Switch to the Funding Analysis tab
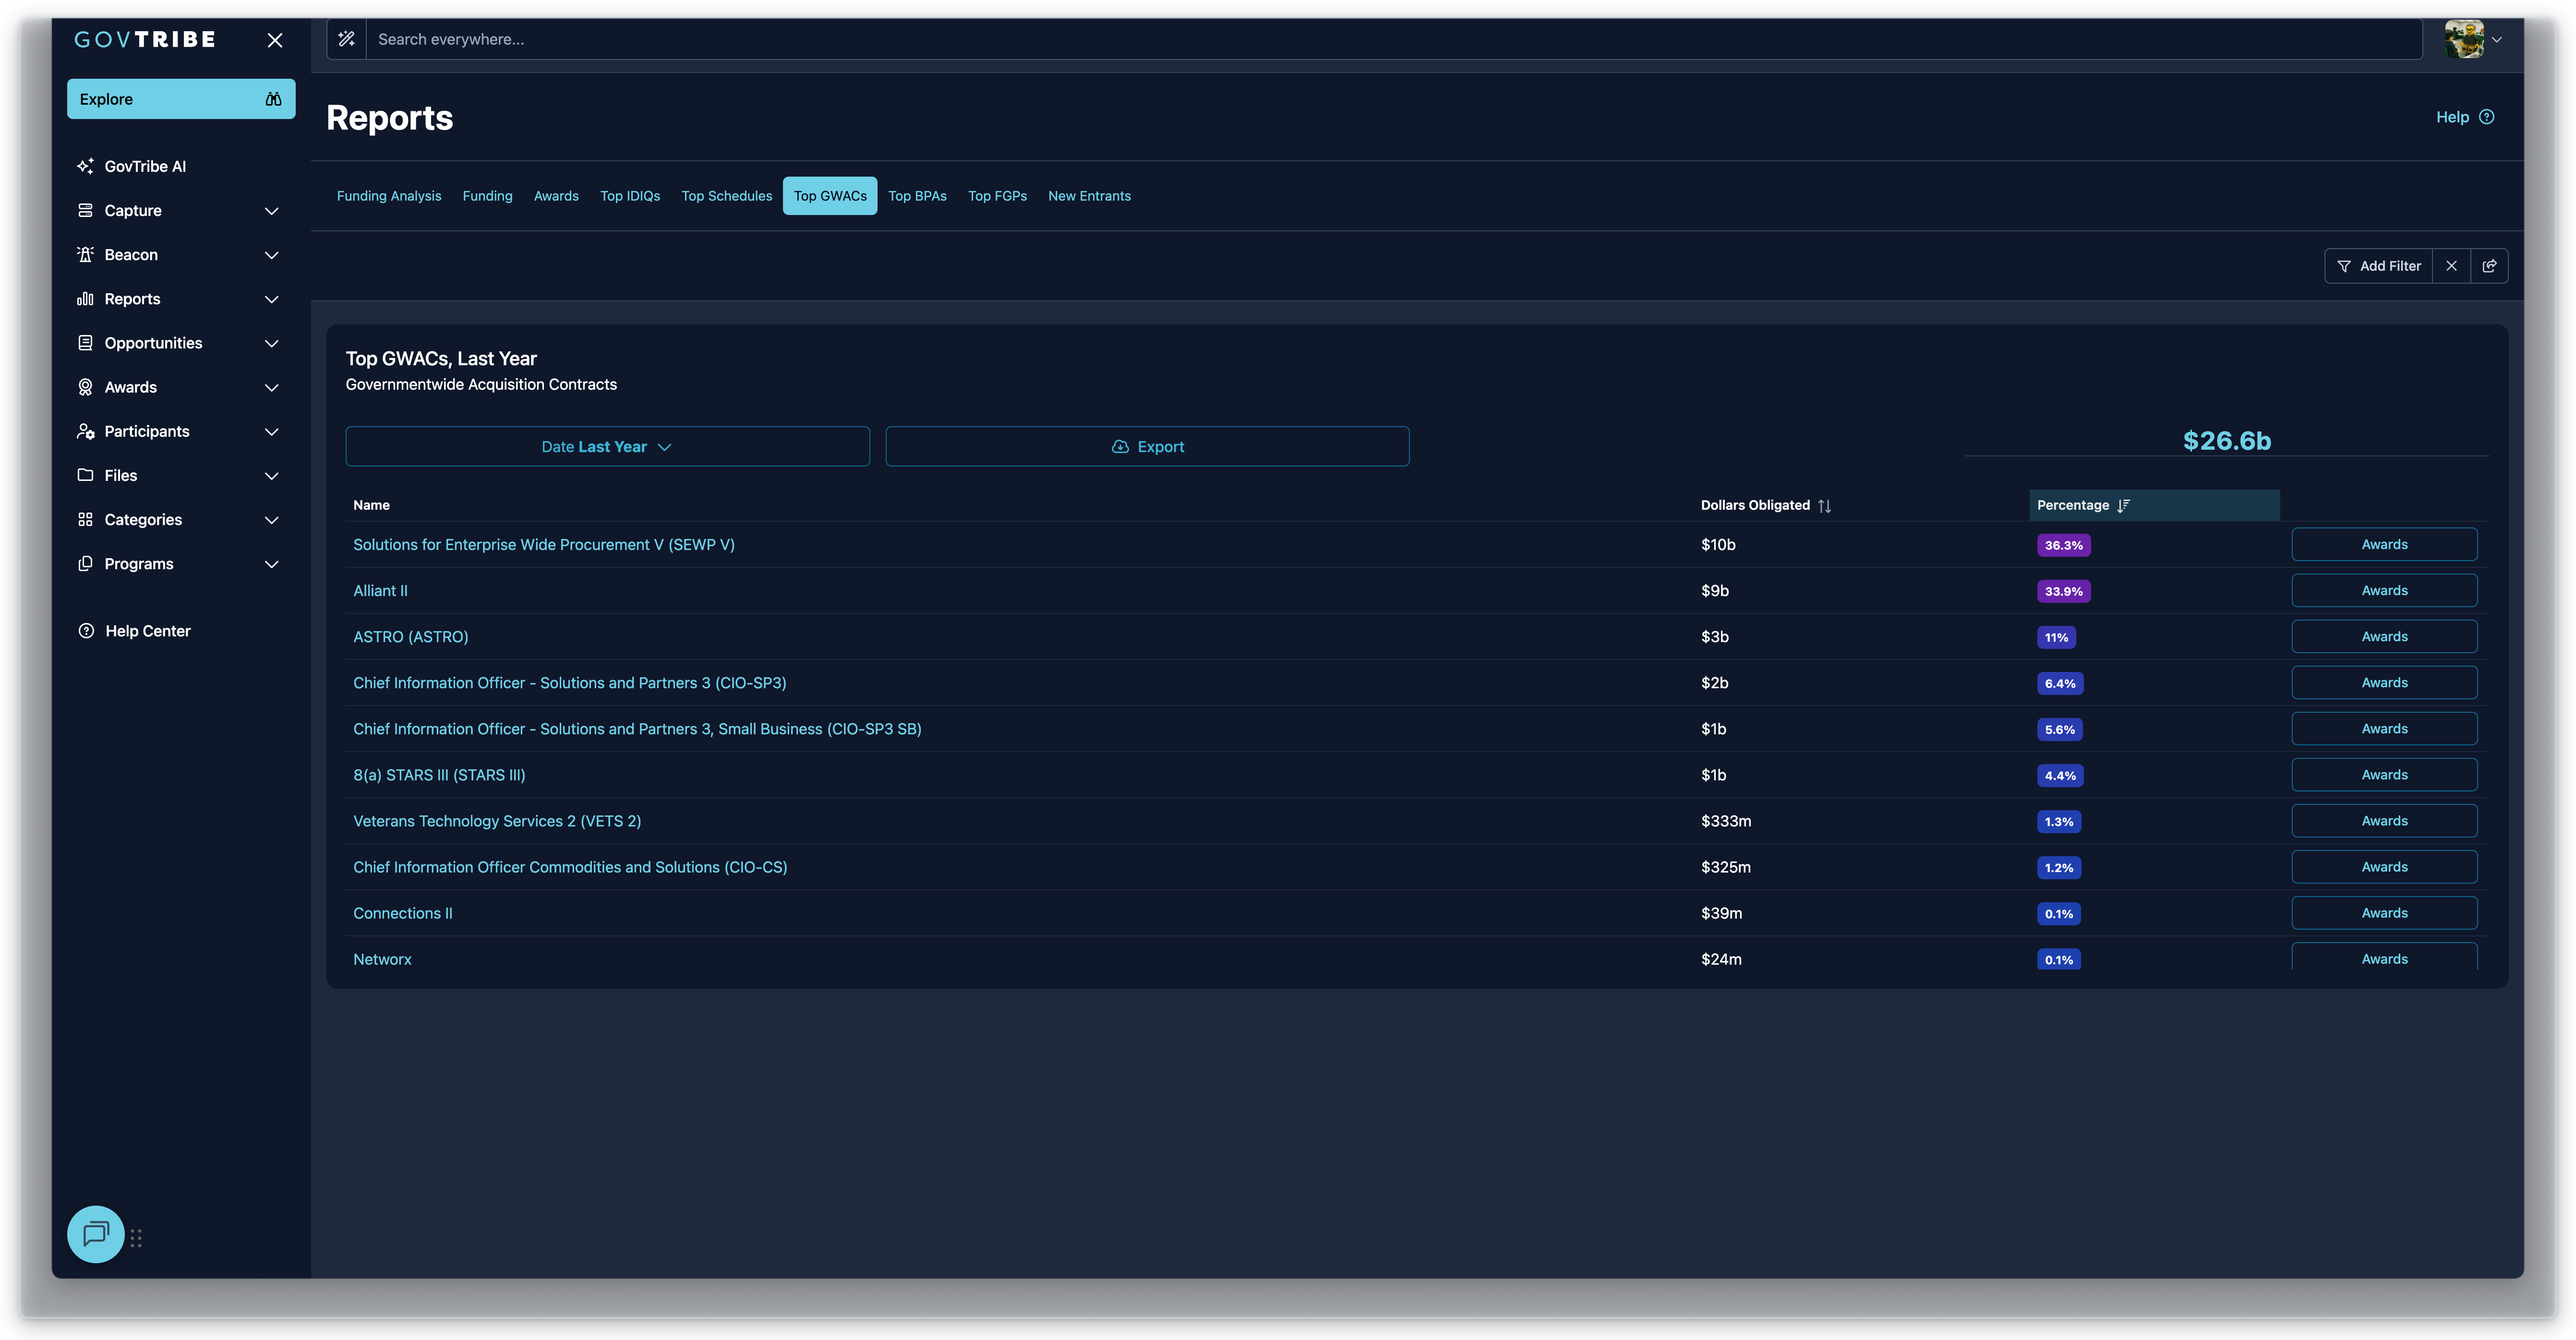The width and height of the screenshot is (2576, 1340). click(x=389, y=196)
